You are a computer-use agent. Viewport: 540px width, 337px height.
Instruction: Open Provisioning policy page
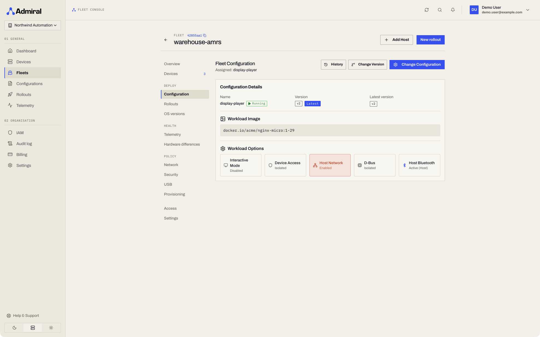pos(185,194)
